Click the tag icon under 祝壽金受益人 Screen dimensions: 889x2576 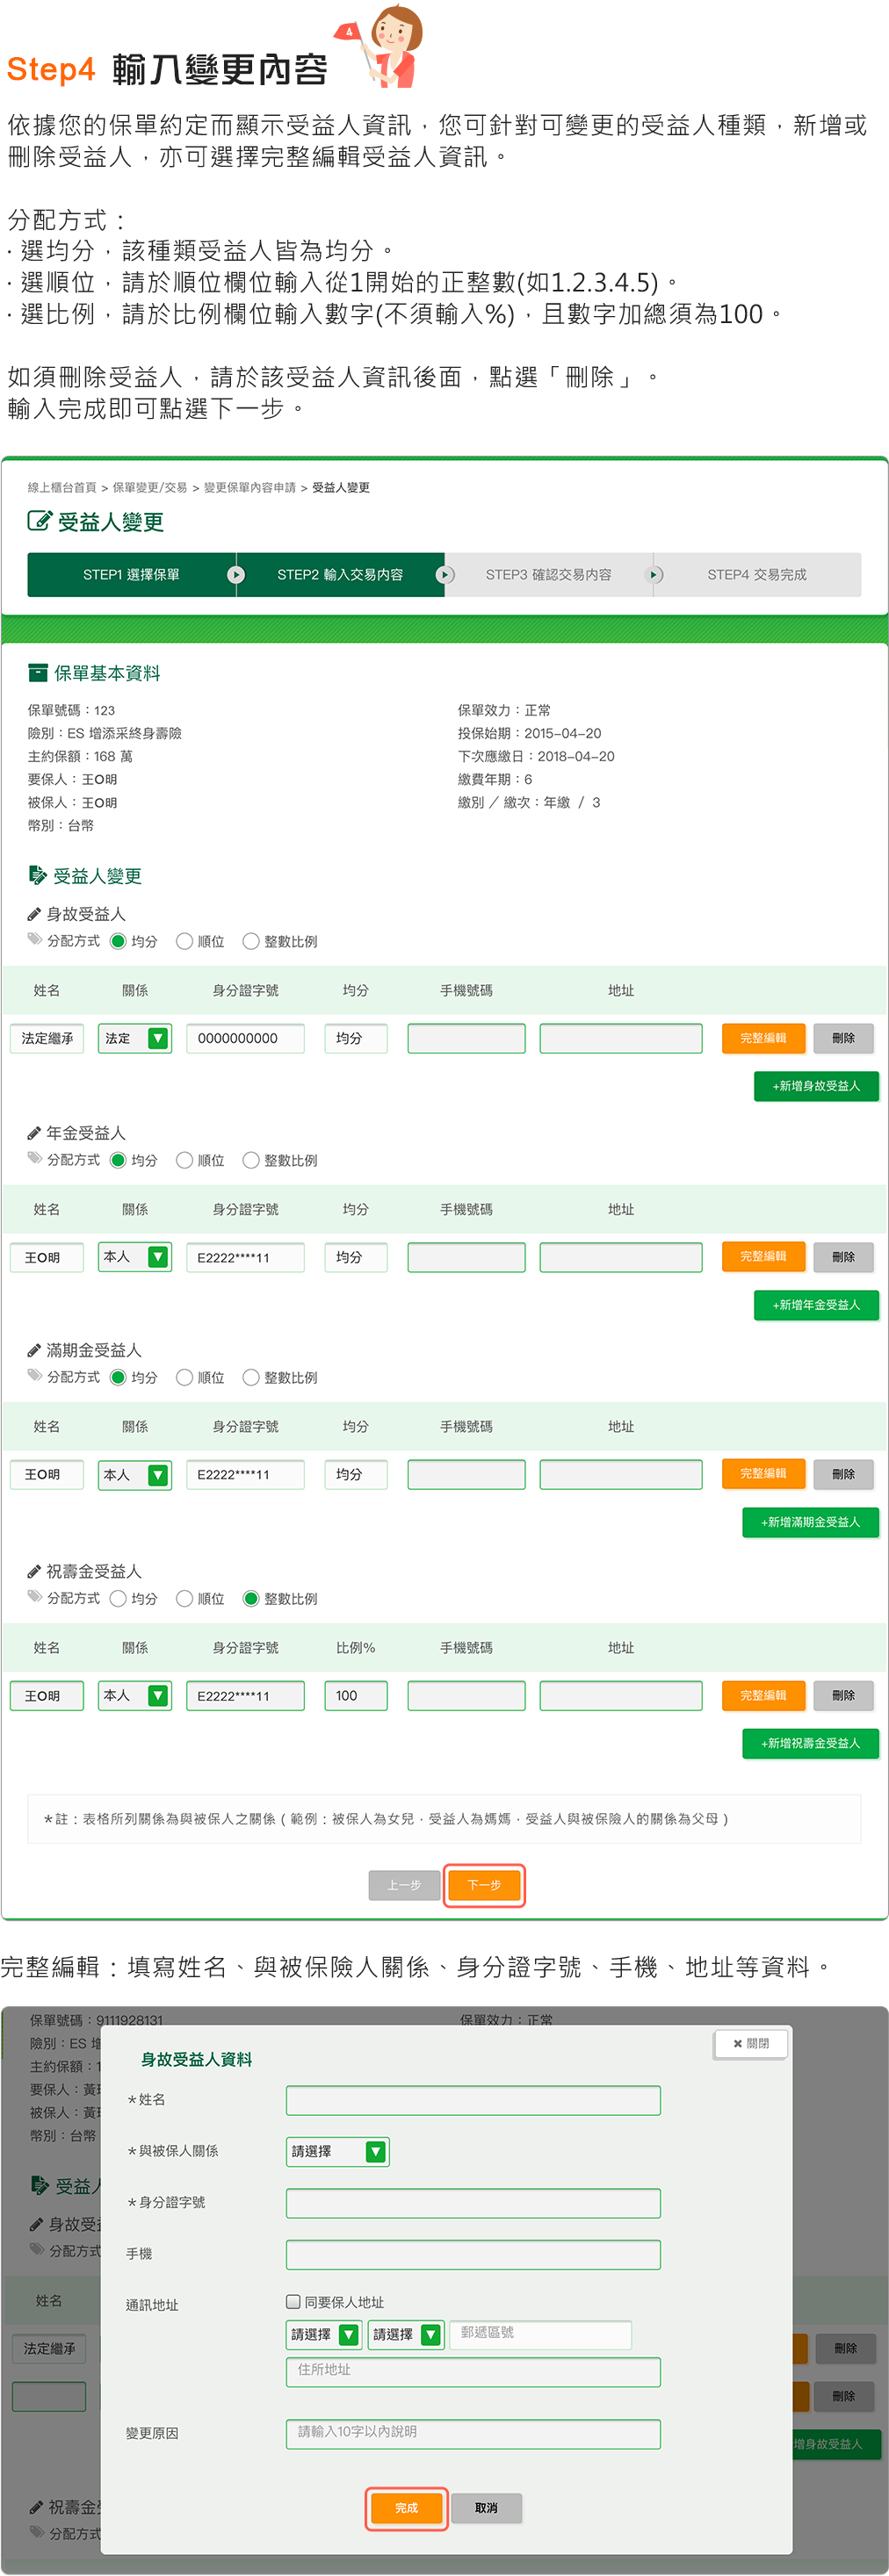tap(35, 1596)
